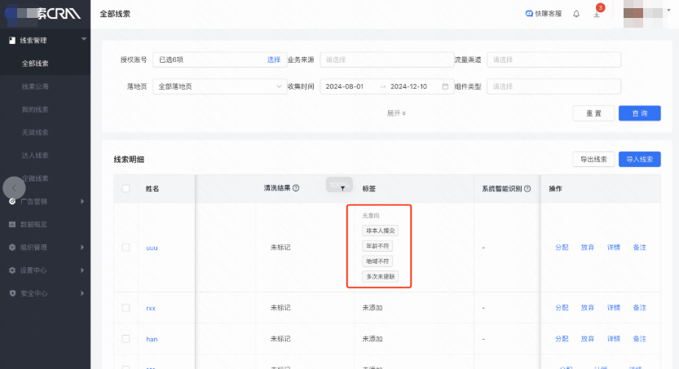
Task: Tick the checkbox for row han
Action: tap(126, 338)
